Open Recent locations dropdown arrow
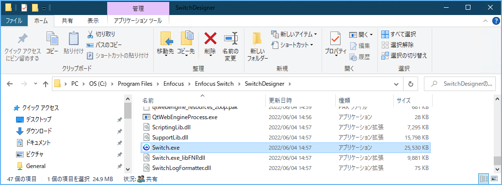 tap(35, 84)
